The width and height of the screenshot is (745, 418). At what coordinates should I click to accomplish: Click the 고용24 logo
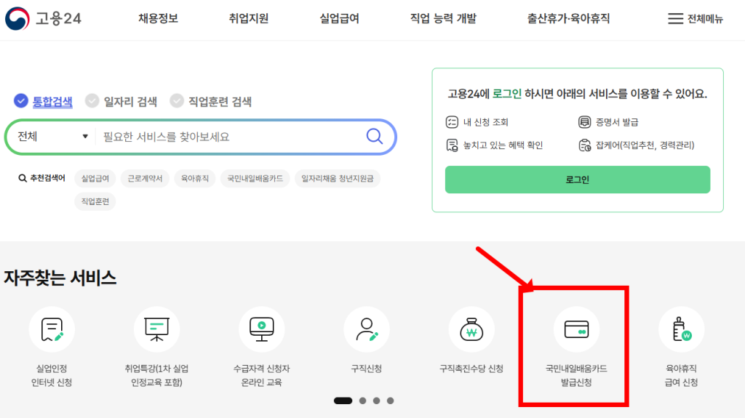(44, 19)
